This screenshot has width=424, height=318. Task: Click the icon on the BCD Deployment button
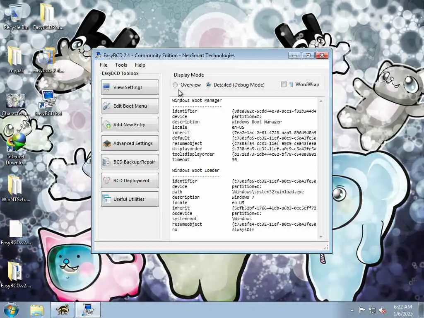coord(106,181)
